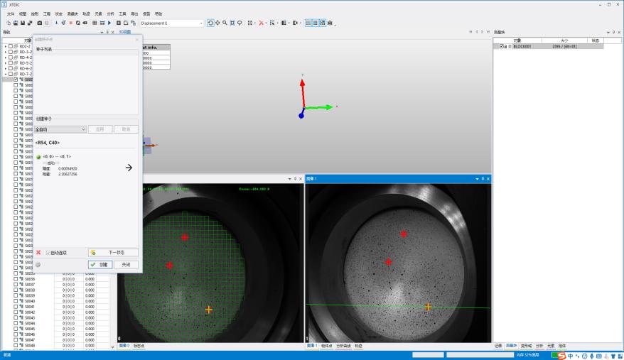
Task: Open the Displacement E dropdown
Action: tap(172, 23)
